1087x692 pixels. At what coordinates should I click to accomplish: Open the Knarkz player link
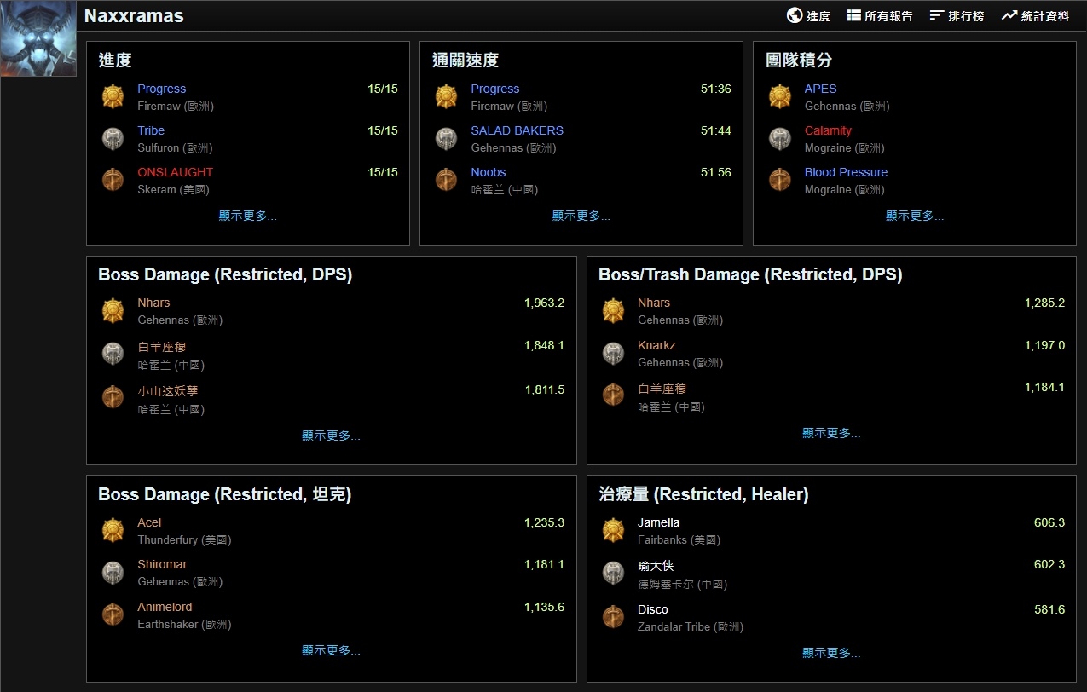[x=656, y=345]
